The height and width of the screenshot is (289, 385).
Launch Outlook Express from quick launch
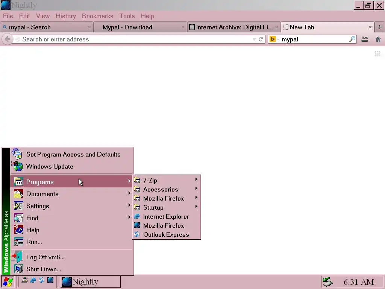click(x=41, y=280)
